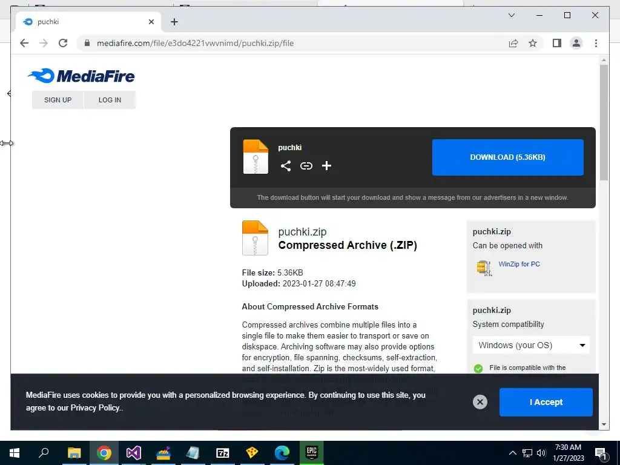Click I Accept cookies button

(546, 402)
